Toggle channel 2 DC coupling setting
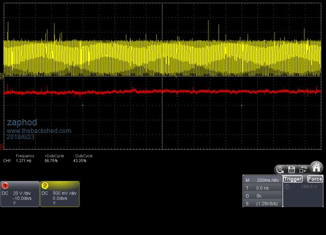The image size is (326, 235). pyautogui.click(x=45, y=193)
